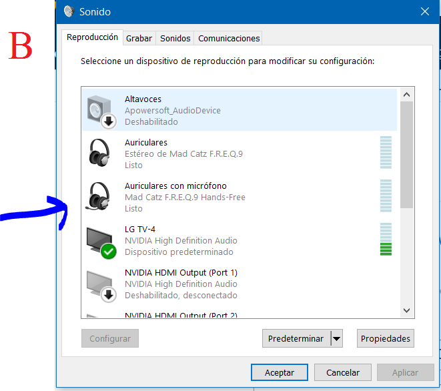Select 'Estéreo de Mad Catz F.R.E.Q.9' text
This screenshot has width=441, height=391.
[183, 154]
